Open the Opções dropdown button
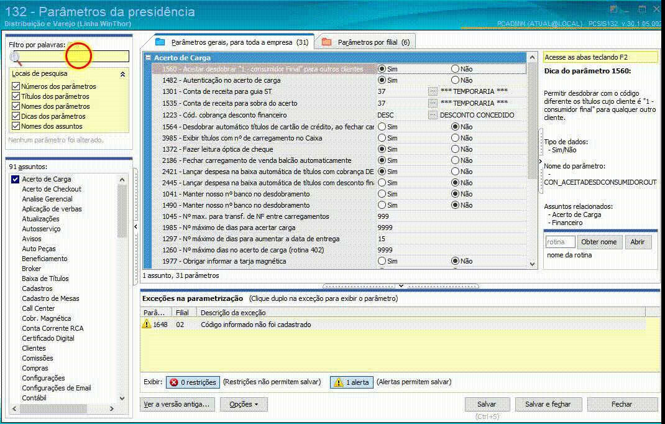This screenshot has height=424, width=665. click(x=244, y=404)
